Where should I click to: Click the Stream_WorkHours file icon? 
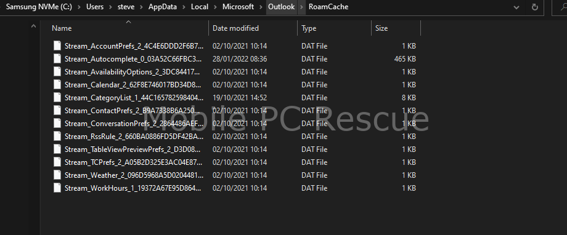[57, 188]
